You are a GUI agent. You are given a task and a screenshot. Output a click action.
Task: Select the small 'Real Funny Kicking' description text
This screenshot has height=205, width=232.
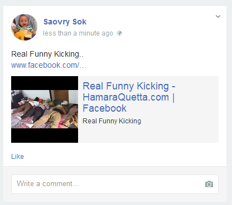[112, 121]
